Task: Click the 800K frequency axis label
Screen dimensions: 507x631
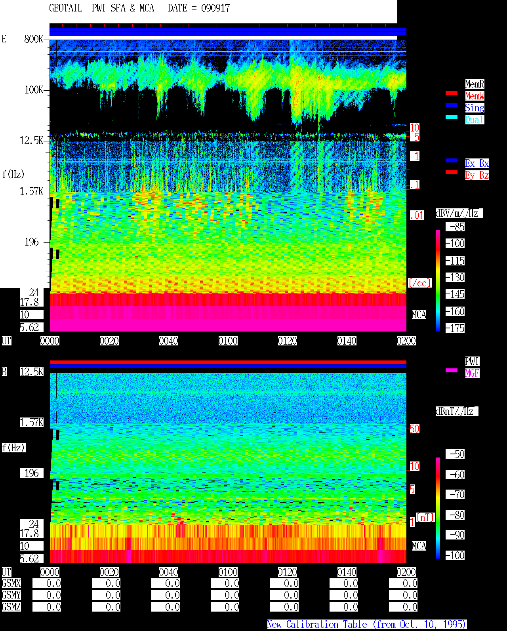Action: click(x=34, y=39)
